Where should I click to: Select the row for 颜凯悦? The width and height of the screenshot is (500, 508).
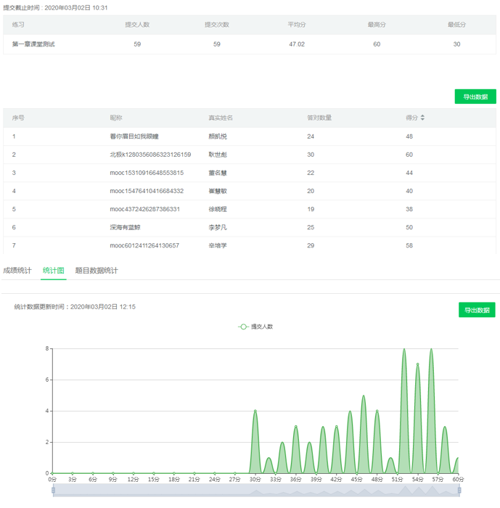pyautogui.click(x=218, y=136)
